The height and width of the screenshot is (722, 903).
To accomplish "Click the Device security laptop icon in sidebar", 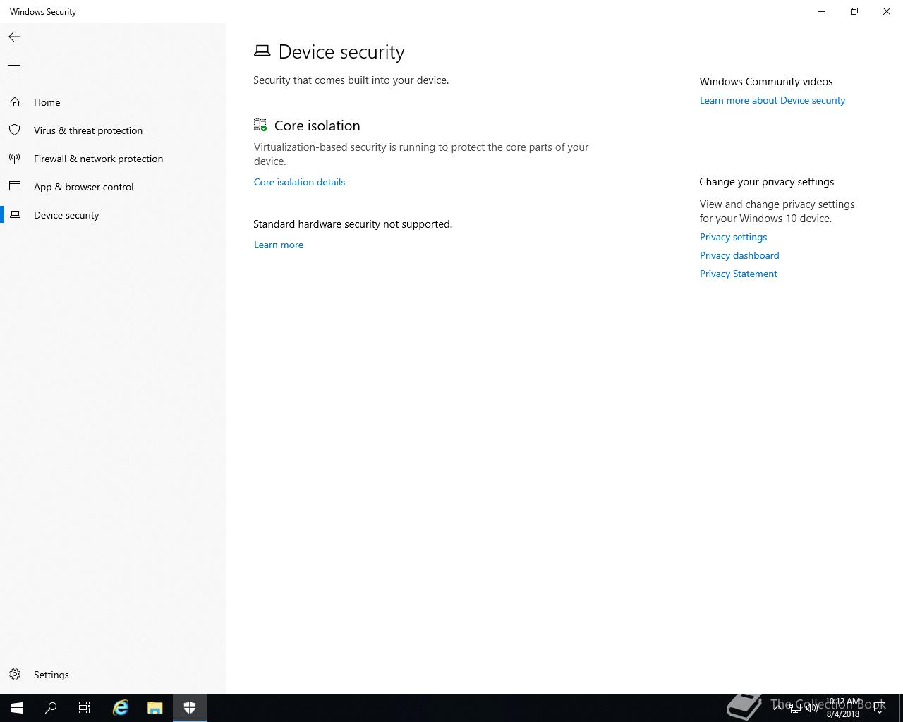I will (x=15, y=215).
